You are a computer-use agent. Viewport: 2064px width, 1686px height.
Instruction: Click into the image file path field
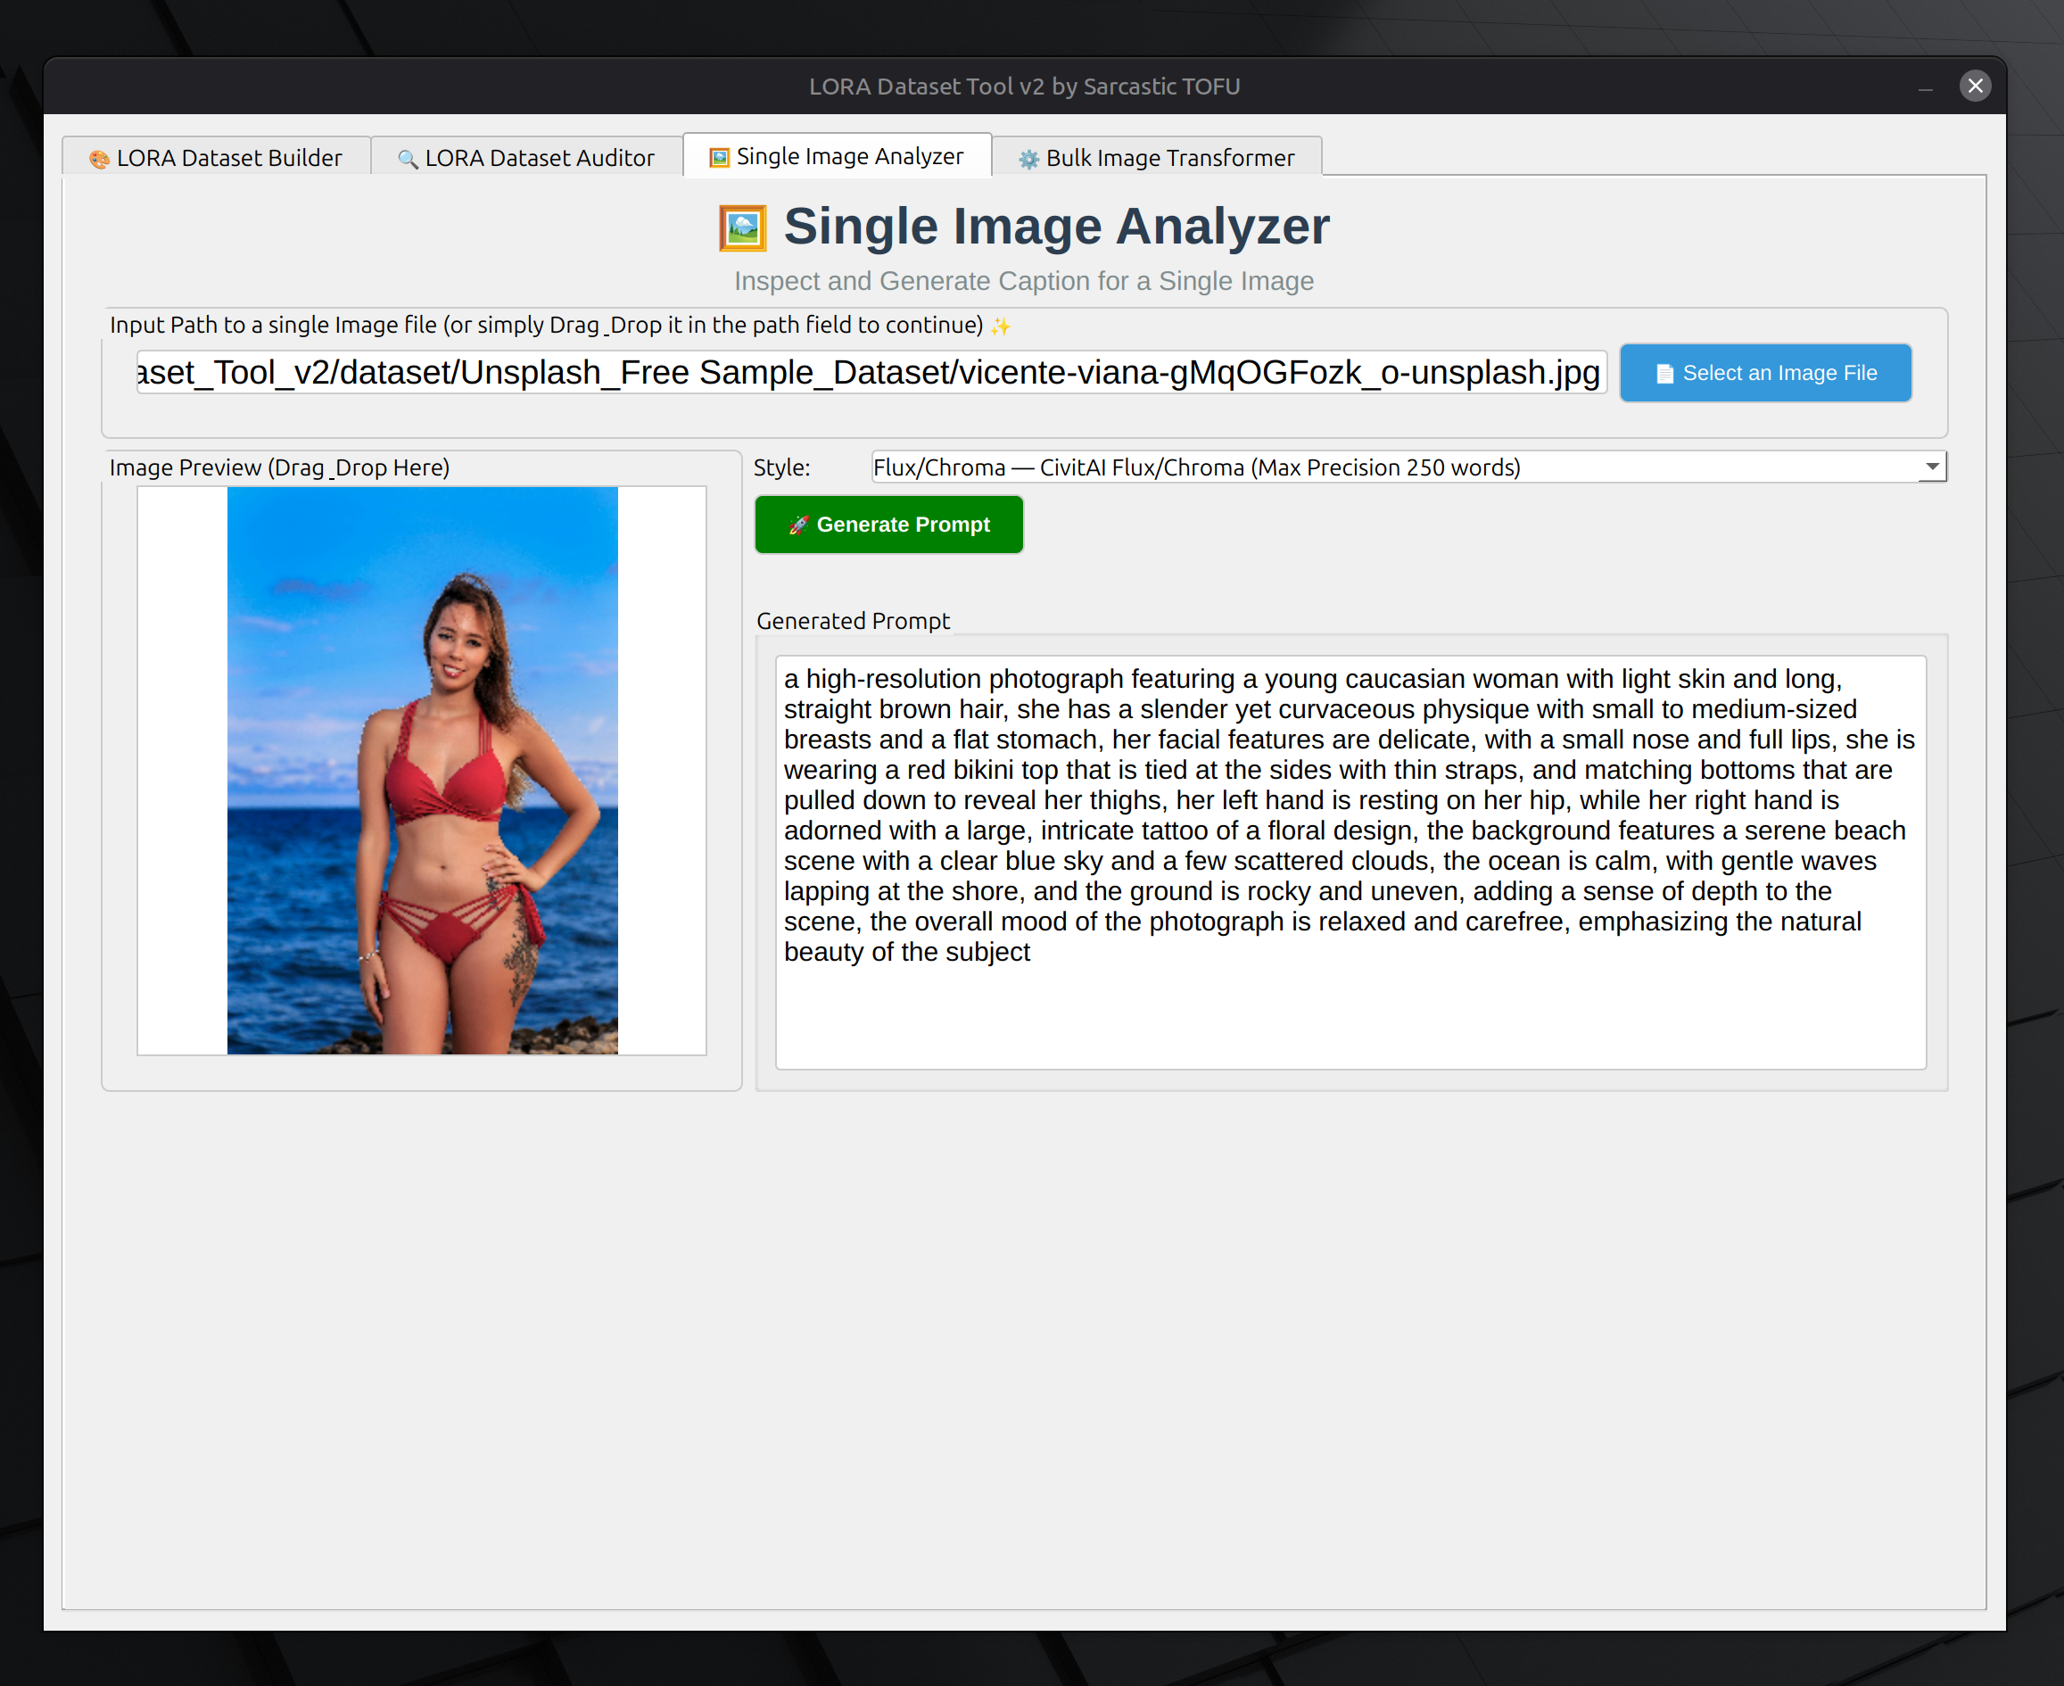pyautogui.click(x=870, y=373)
